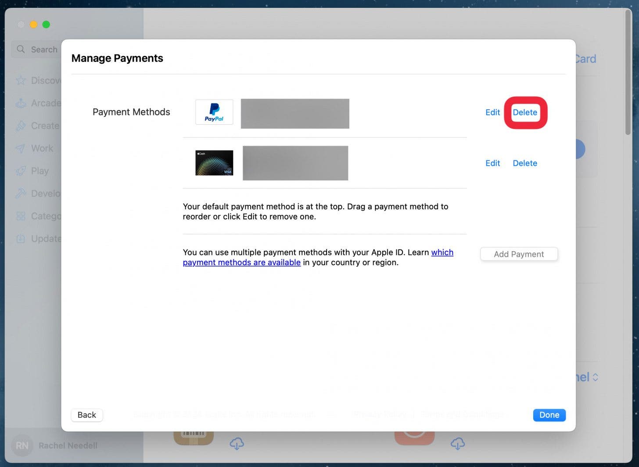Open Create via the paintbrush icon

point(21,126)
